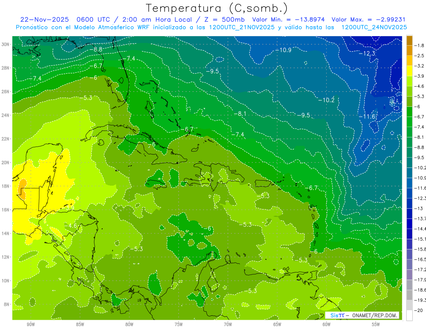
Task: Click the '60W' longitude axis label
Action: (327, 324)
